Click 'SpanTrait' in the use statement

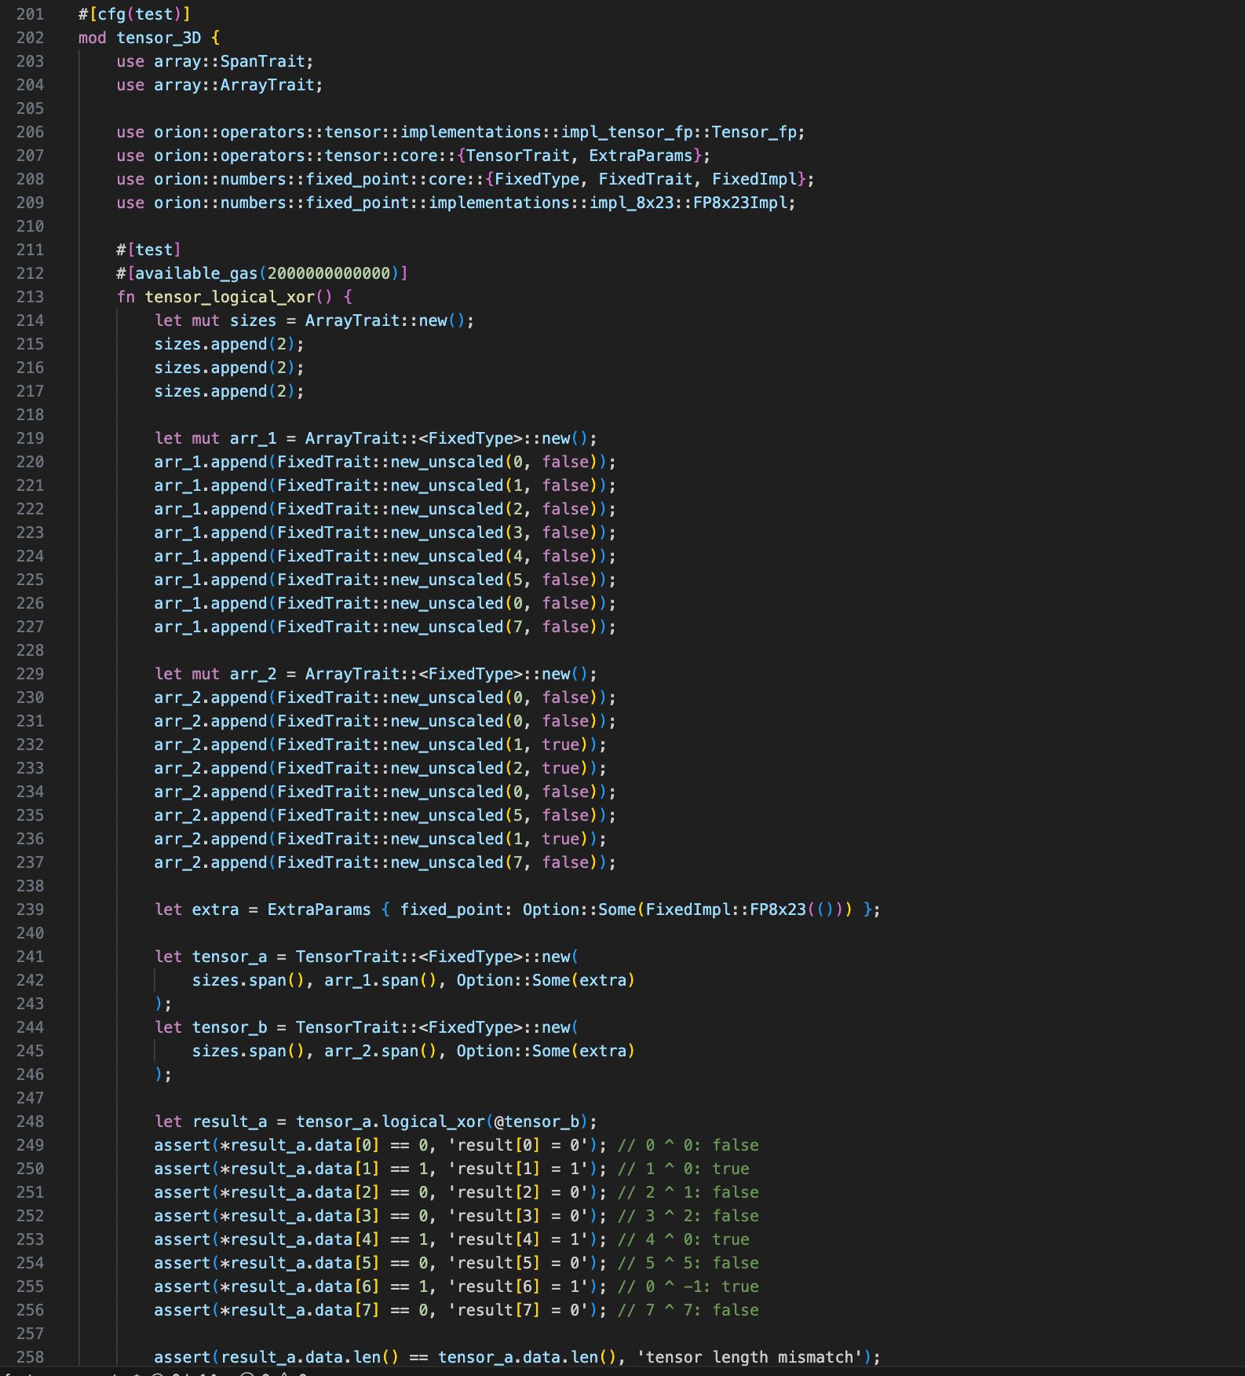pos(262,61)
